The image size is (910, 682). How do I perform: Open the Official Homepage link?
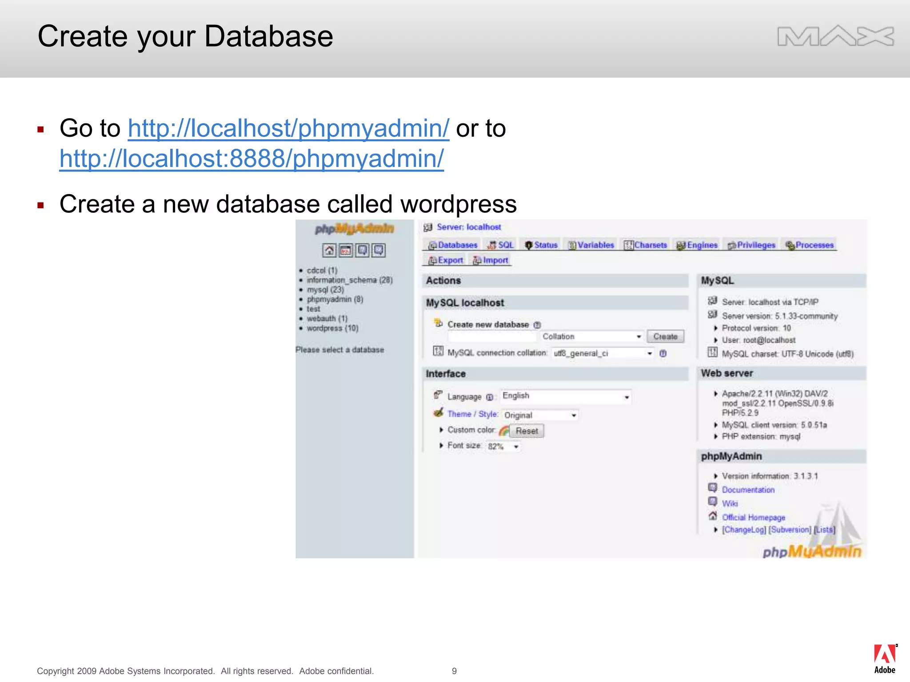click(x=754, y=518)
